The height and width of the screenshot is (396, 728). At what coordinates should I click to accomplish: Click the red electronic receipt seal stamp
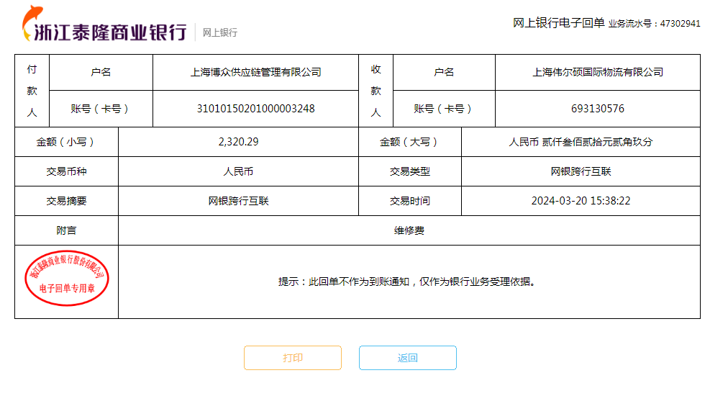tap(66, 282)
